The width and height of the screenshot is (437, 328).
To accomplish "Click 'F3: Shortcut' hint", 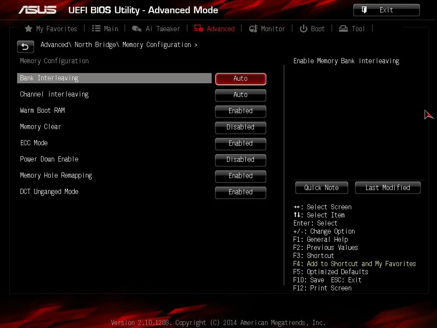I will 314,256.
